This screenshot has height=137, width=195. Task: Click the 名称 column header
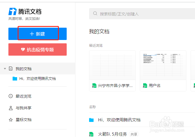pos(92,107)
